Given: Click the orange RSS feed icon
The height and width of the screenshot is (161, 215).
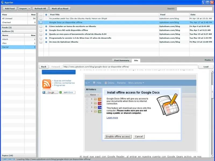Looking at the screenshot, I should 46,84.
